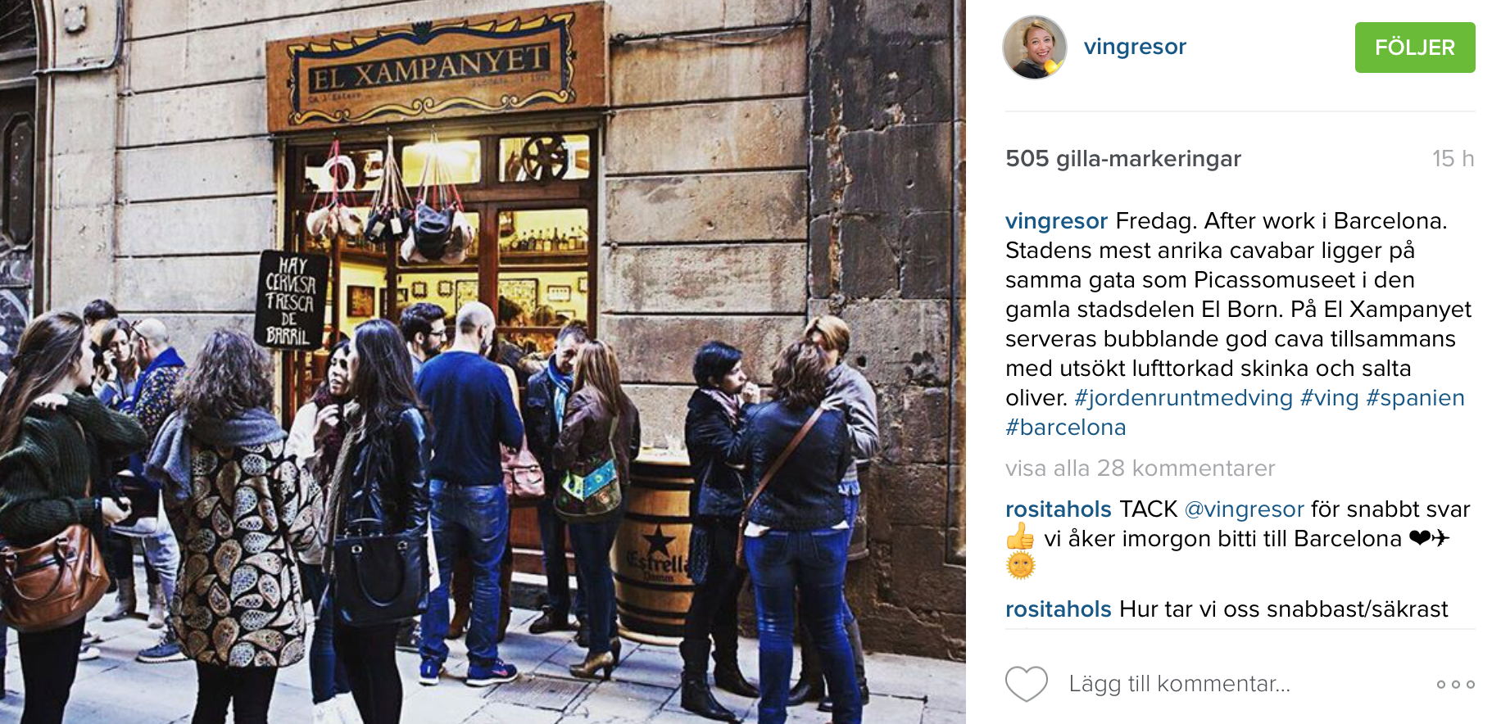The height and width of the screenshot is (724, 1501).
Task: Open the #ving hashtag link
Action: (x=1329, y=398)
